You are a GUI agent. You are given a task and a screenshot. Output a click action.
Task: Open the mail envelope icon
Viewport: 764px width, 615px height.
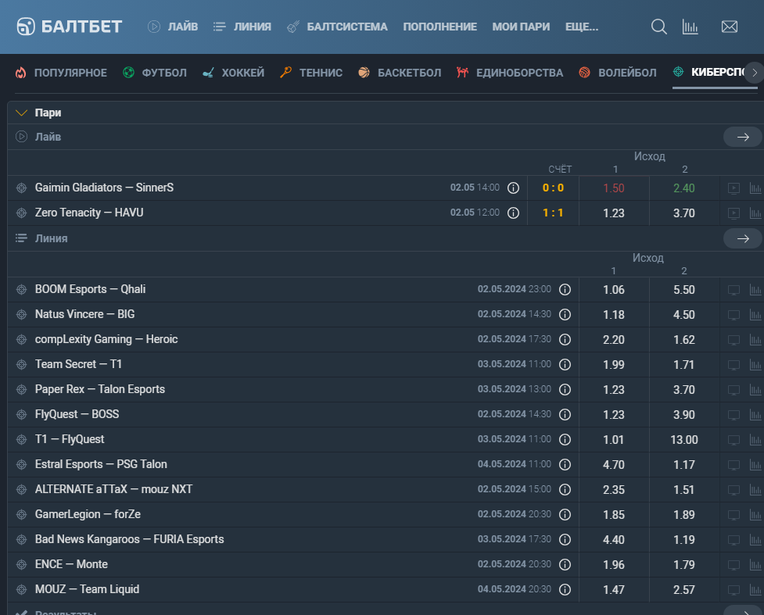point(729,27)
